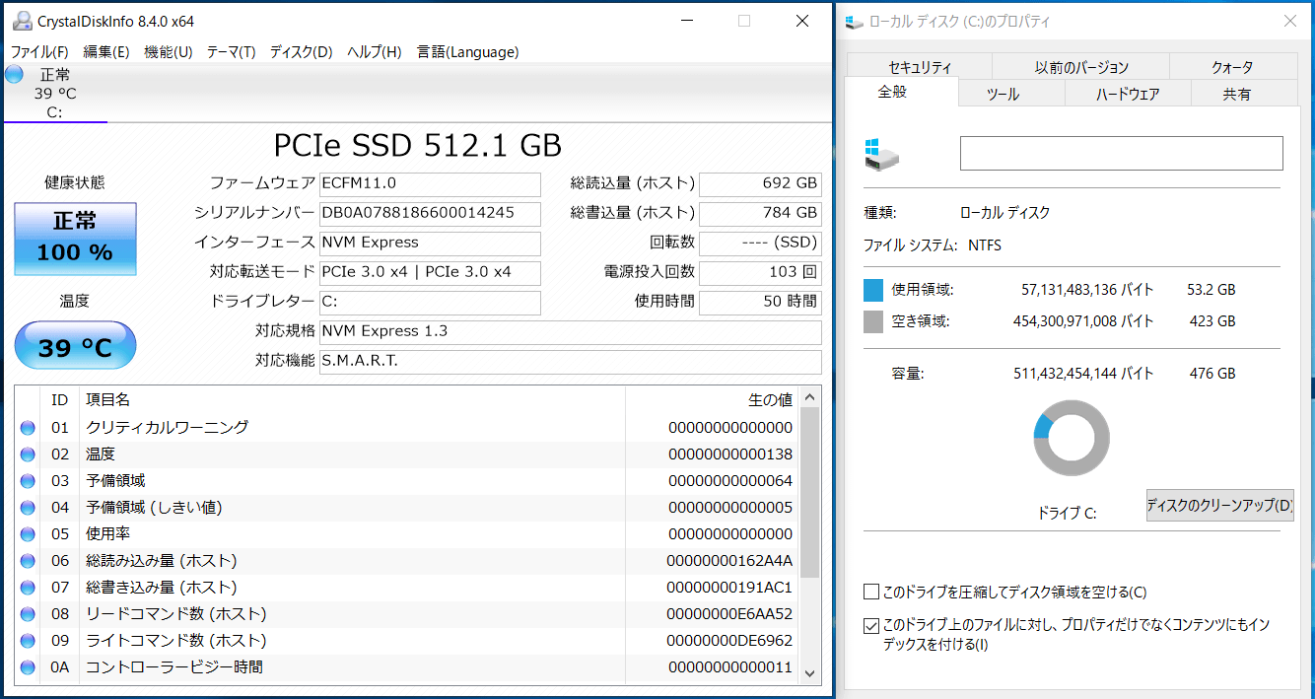Click the disk usage donut chart
This screenshot has width=1315, height=699.
point(1072,438)
